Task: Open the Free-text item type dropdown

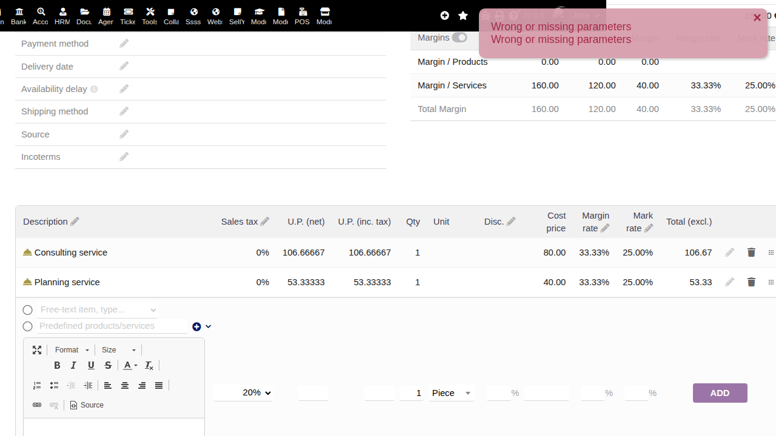Action: [x=98, y=310]
